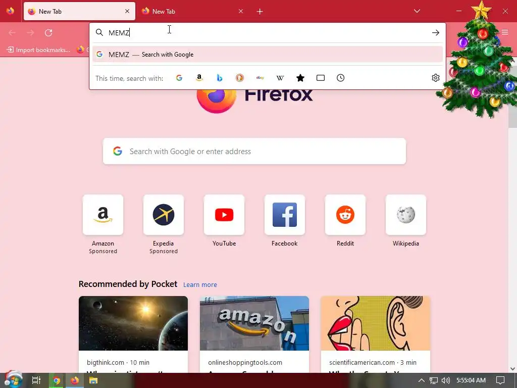Search open tabs using the tab icon
Screen dimensions: 517x388
[x=321, y=78]
